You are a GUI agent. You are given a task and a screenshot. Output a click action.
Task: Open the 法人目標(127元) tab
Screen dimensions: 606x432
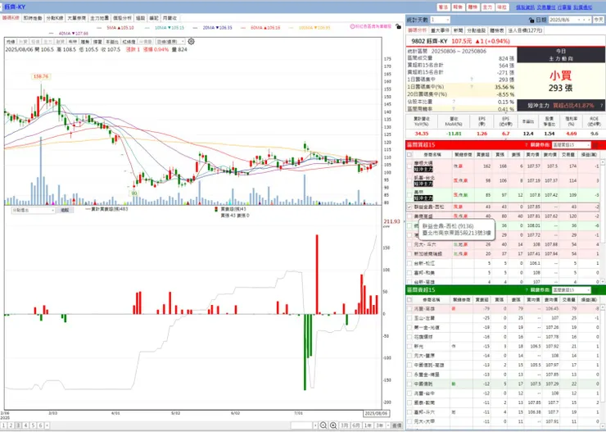tap(525, 30)
